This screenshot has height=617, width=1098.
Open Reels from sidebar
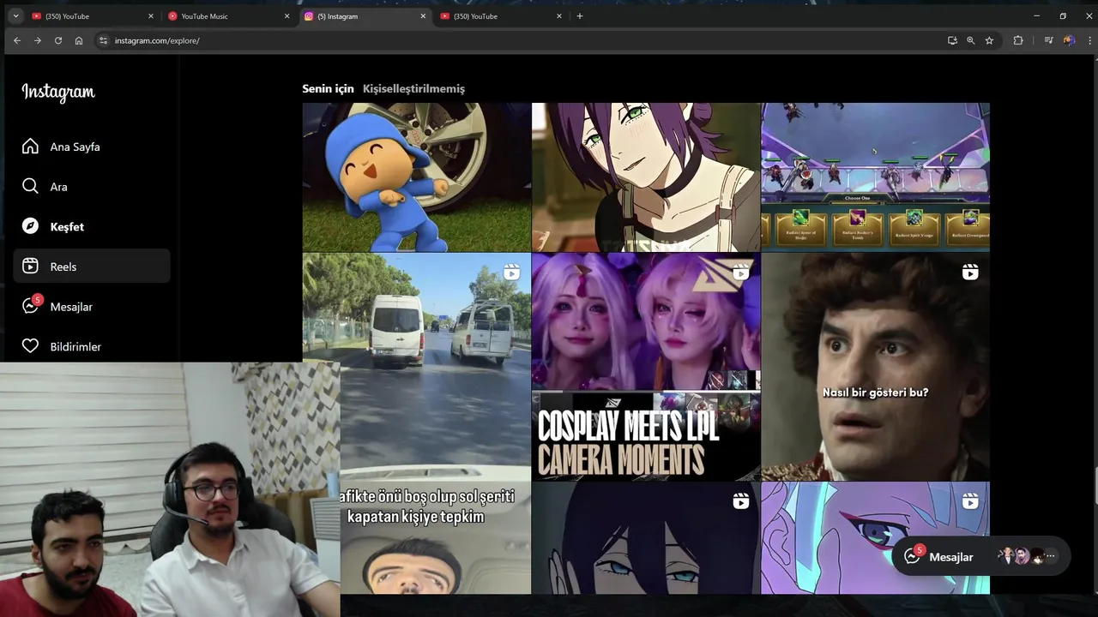[x=92, y=267]
